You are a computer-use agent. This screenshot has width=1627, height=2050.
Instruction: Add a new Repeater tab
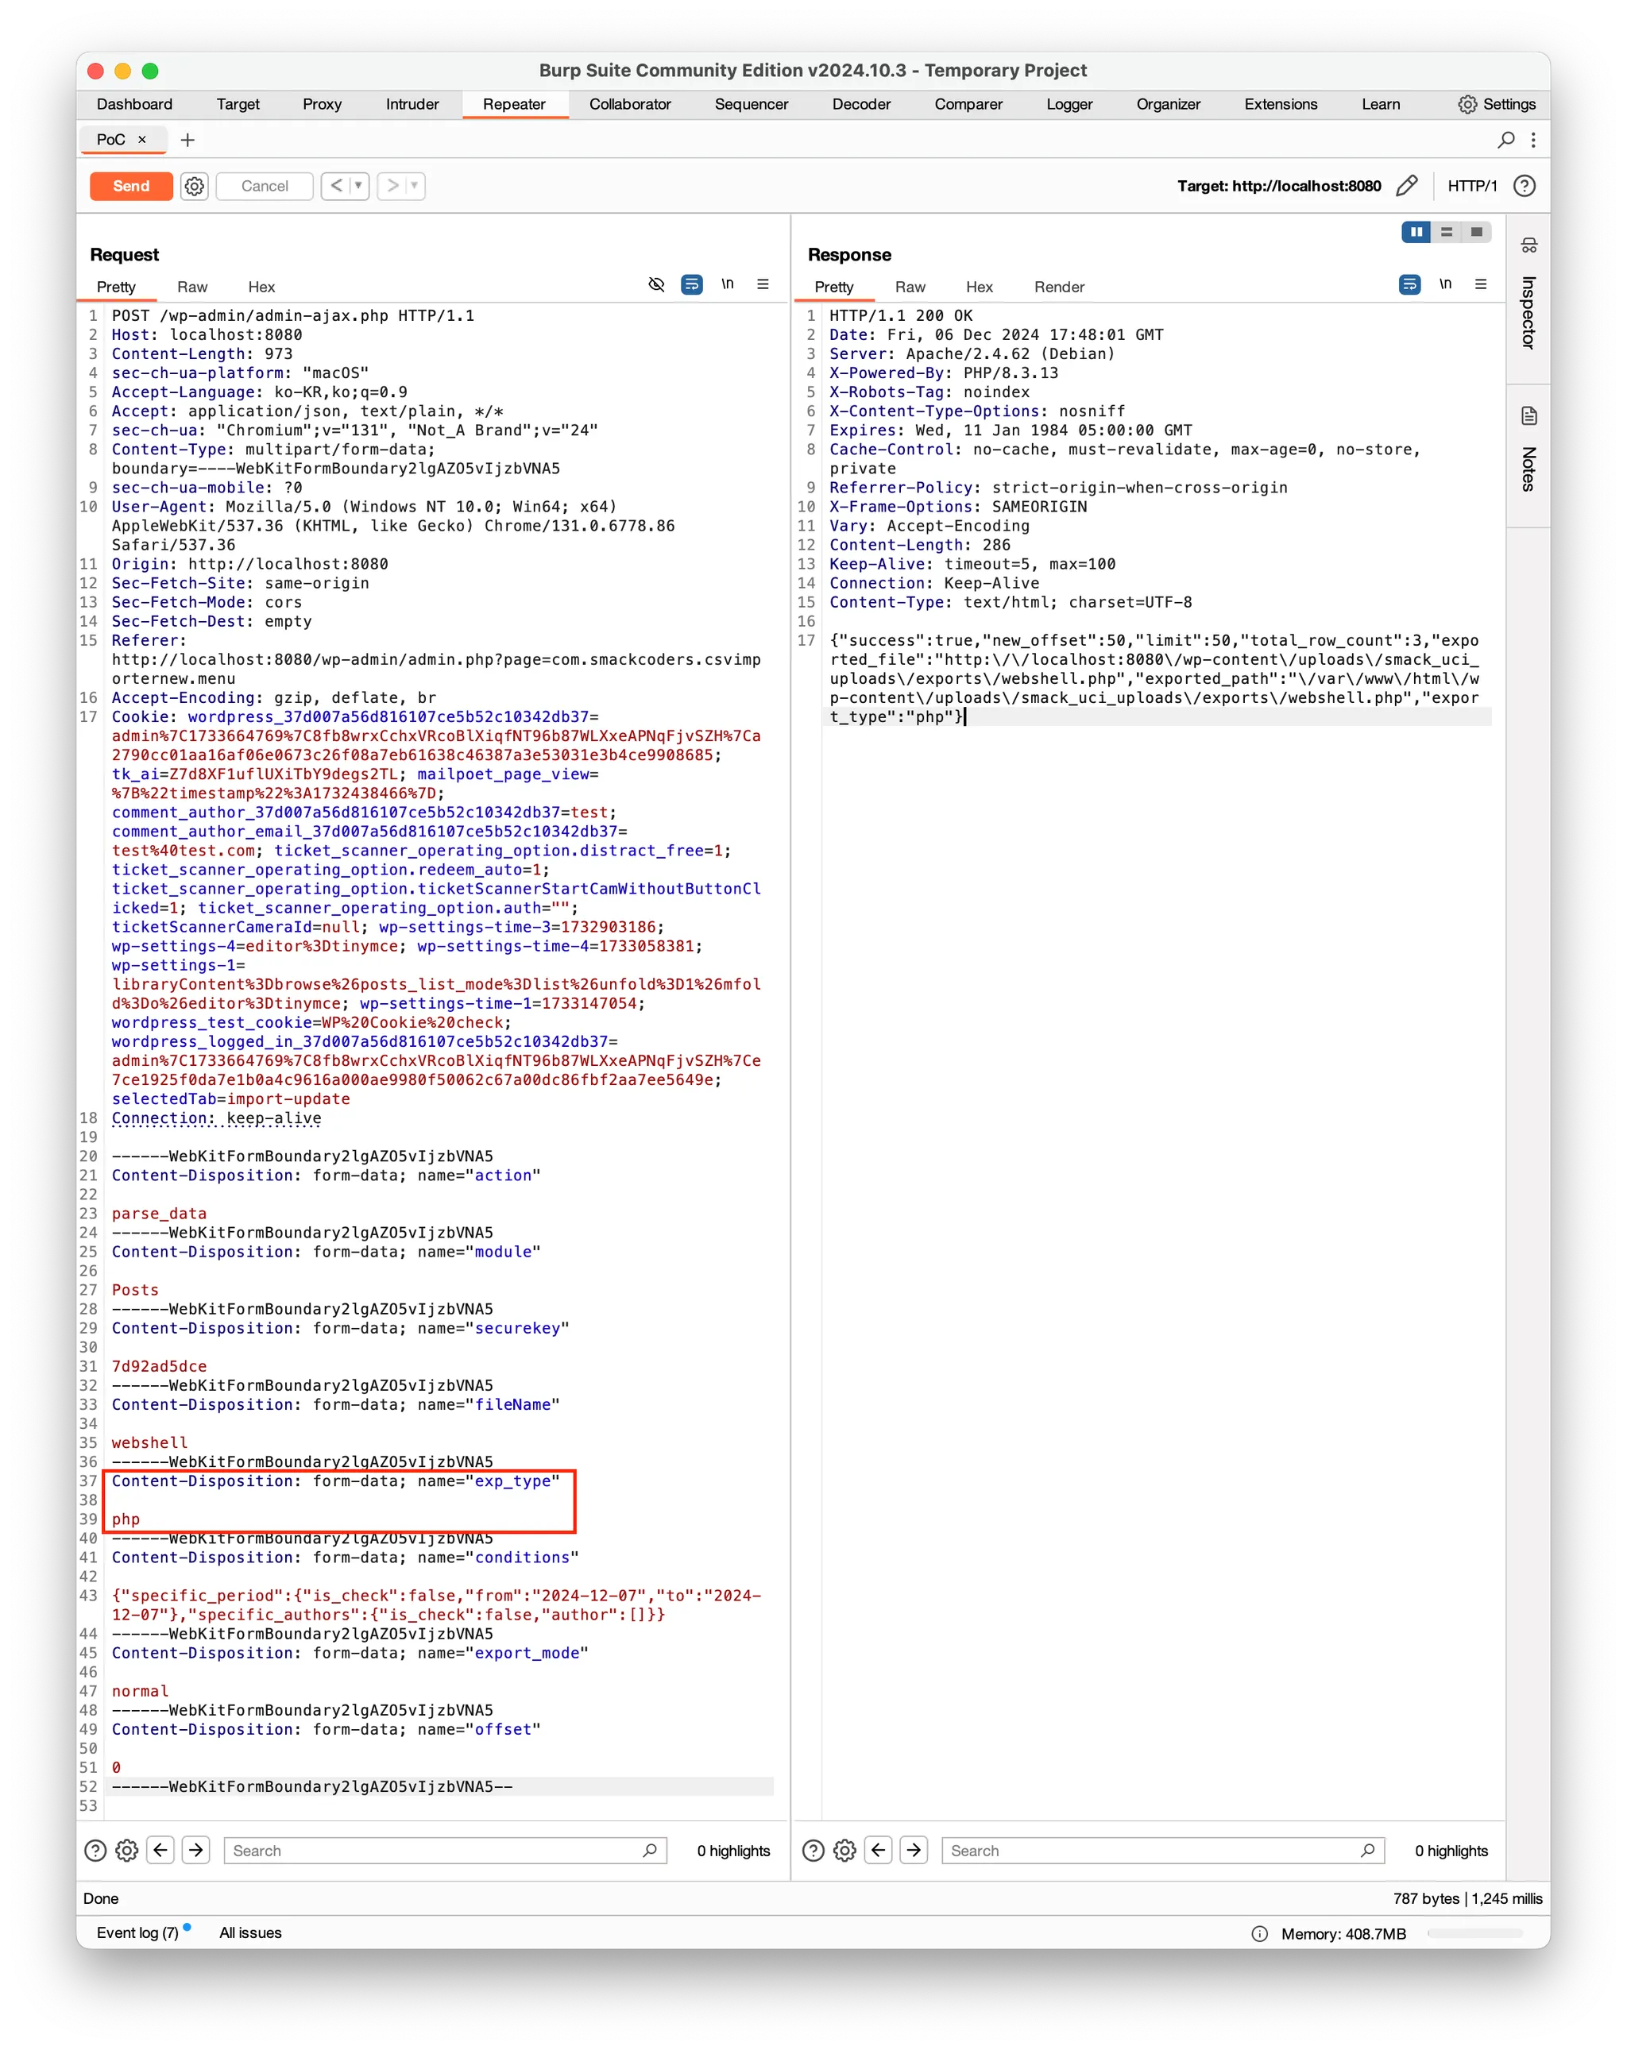[187, 141]
